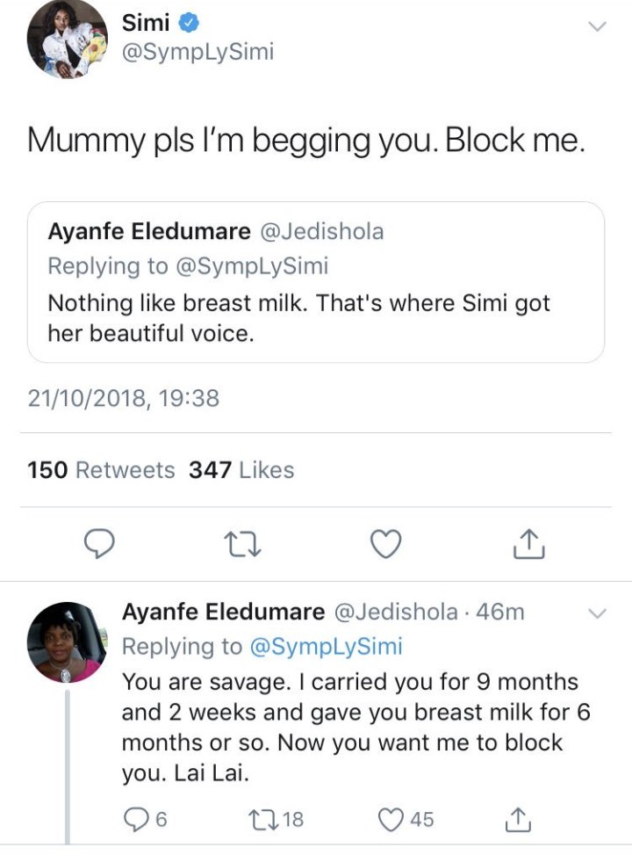Open @SympLySimi handle under Simi's name
The width and height of the screenshot is (632, 855).
click(197, 53)
